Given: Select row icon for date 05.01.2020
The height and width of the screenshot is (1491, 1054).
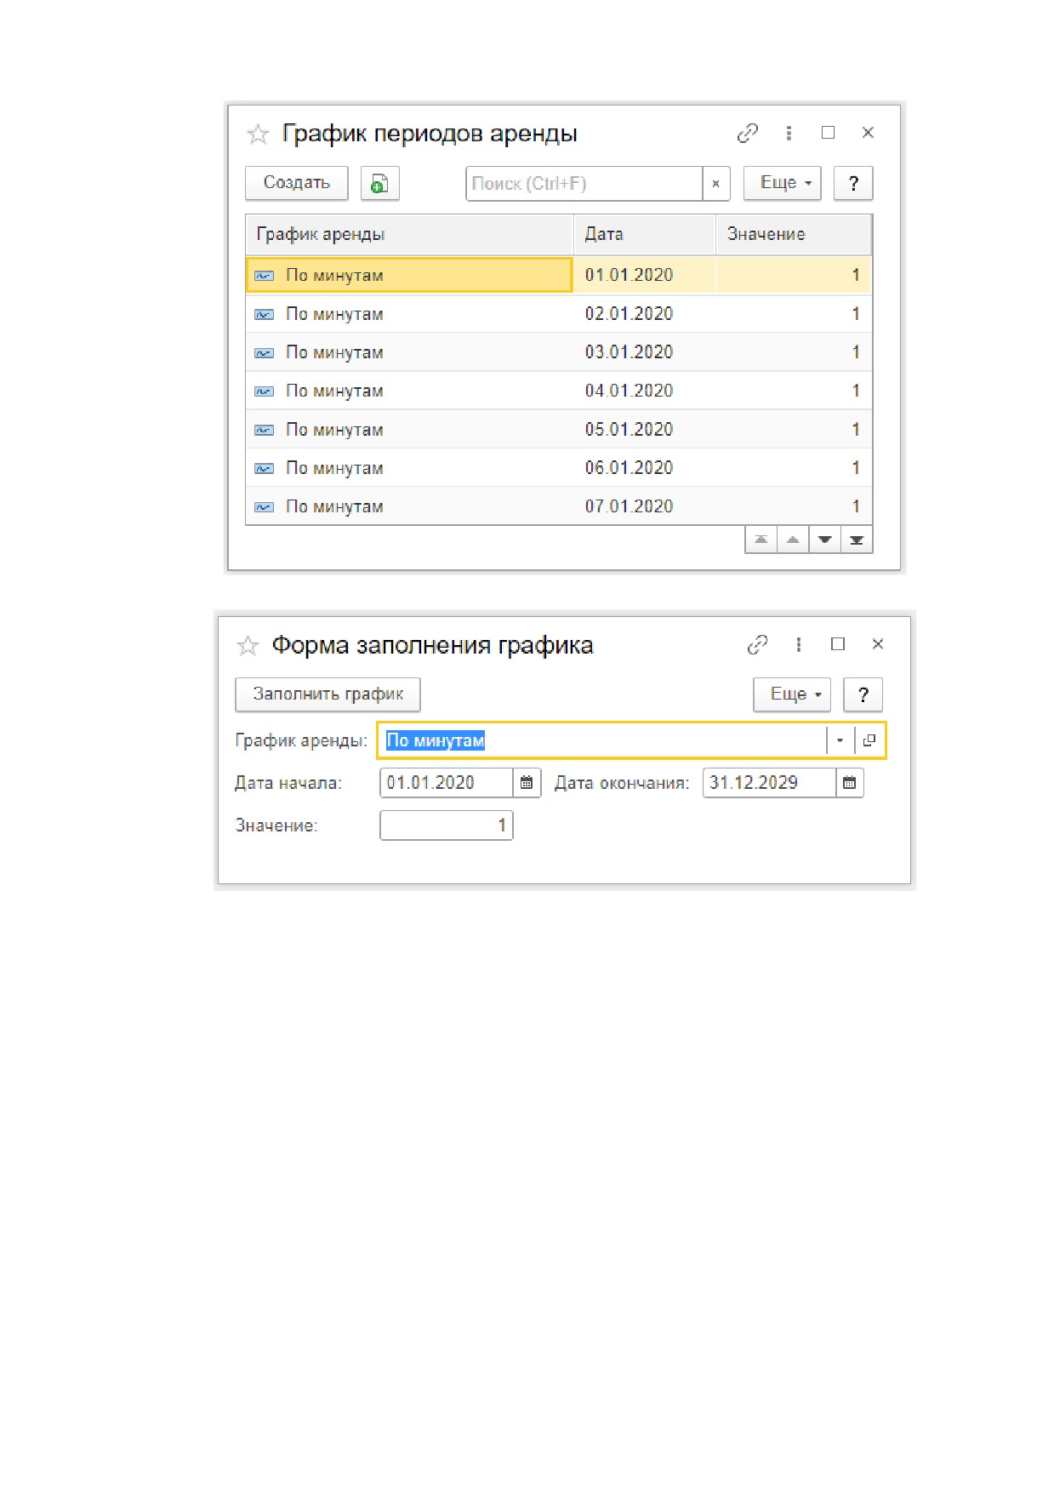Looking at the screenshot, I should (x=265, y=431).
